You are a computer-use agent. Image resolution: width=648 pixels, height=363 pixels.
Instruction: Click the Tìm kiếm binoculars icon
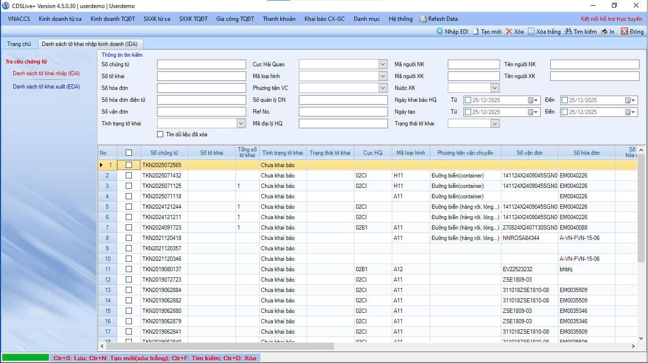(x=568, y=31)
